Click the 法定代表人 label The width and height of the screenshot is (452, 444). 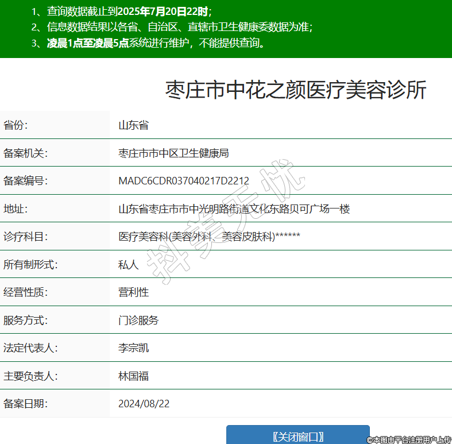point(30,348)
